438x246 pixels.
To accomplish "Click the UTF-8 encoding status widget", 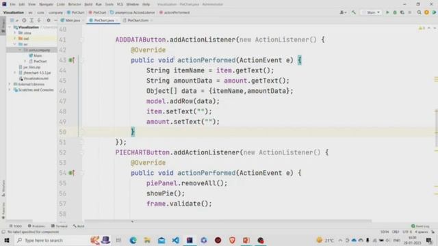I will tap(407, 232).
